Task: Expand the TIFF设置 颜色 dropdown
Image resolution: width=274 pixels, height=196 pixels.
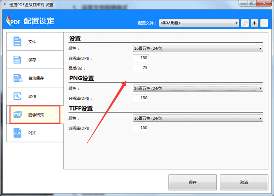Action: (x=198, y=118)
